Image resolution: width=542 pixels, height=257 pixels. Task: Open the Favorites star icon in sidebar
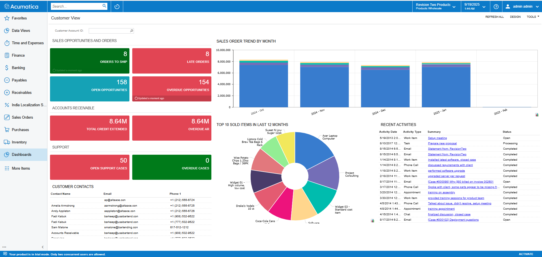[7, 18]
